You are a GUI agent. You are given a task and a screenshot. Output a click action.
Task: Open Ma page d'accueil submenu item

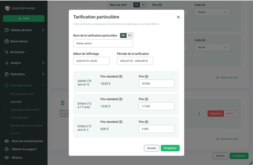coord(22,94)
